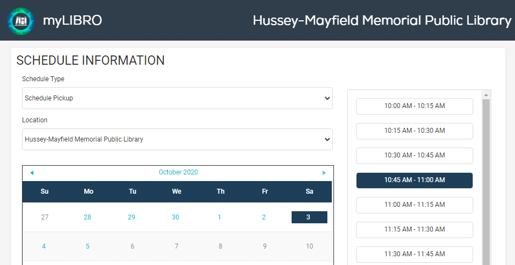The height and width of the screenshot is (265, 515).
Task: Pick October 2 on the calendar
Action: [264, 217]
